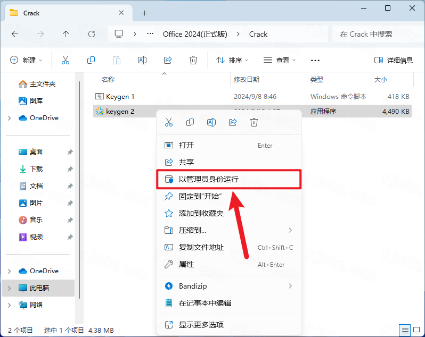Click the Copy icon in the context menu
Image resolution: width=425 pixels, height=337 pixels.
(x=190, y=123)
